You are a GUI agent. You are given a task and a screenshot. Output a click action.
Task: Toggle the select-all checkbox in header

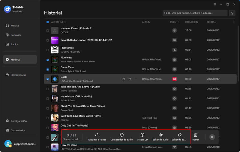48,22
